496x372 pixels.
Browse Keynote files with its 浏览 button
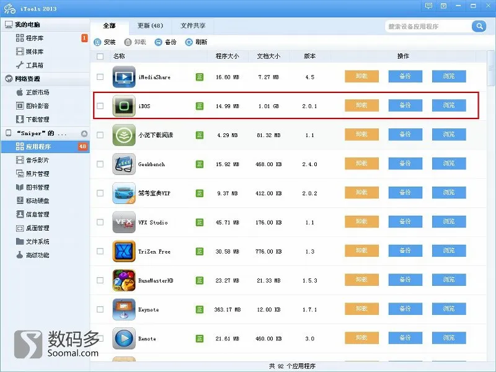click(x=449, y=309)
